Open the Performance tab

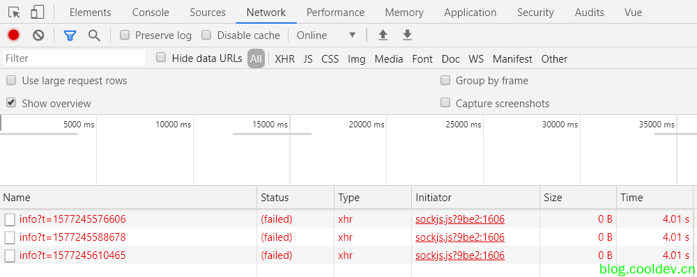pos(336,13)
